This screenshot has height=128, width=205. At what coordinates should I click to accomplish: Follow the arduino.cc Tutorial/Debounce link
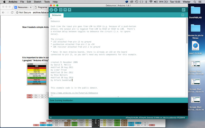click(x=74, y=93)
